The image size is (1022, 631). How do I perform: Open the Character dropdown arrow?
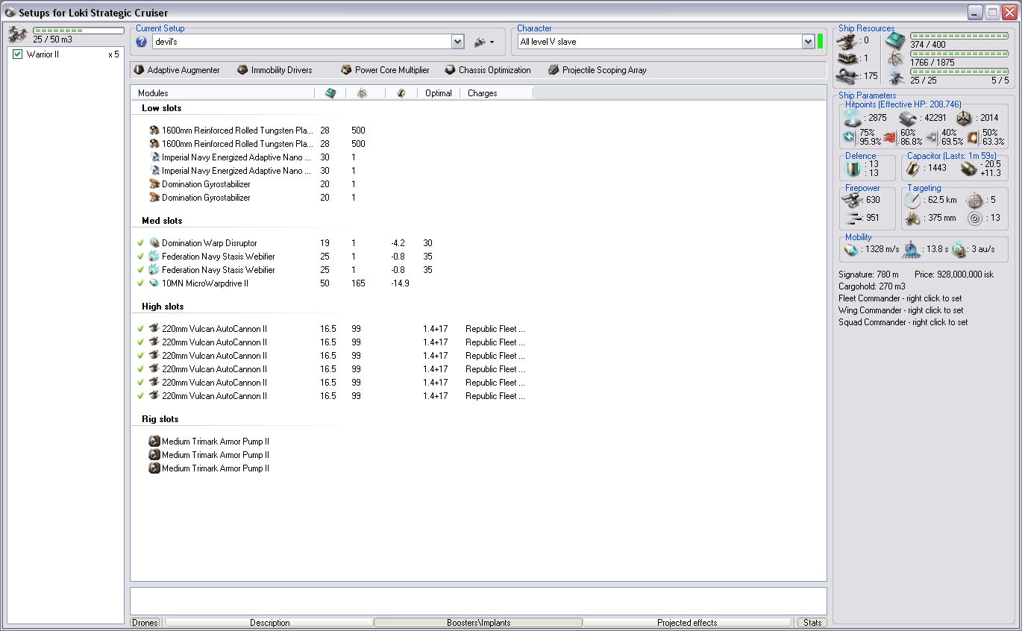[x=808, y=42]
